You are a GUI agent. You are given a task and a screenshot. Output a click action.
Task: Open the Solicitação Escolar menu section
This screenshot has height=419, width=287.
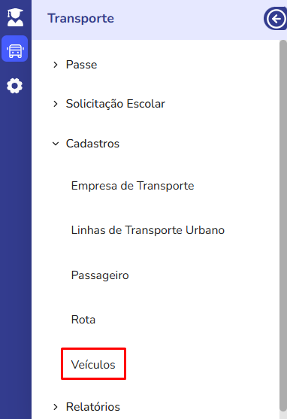click(x=116, y=104)
